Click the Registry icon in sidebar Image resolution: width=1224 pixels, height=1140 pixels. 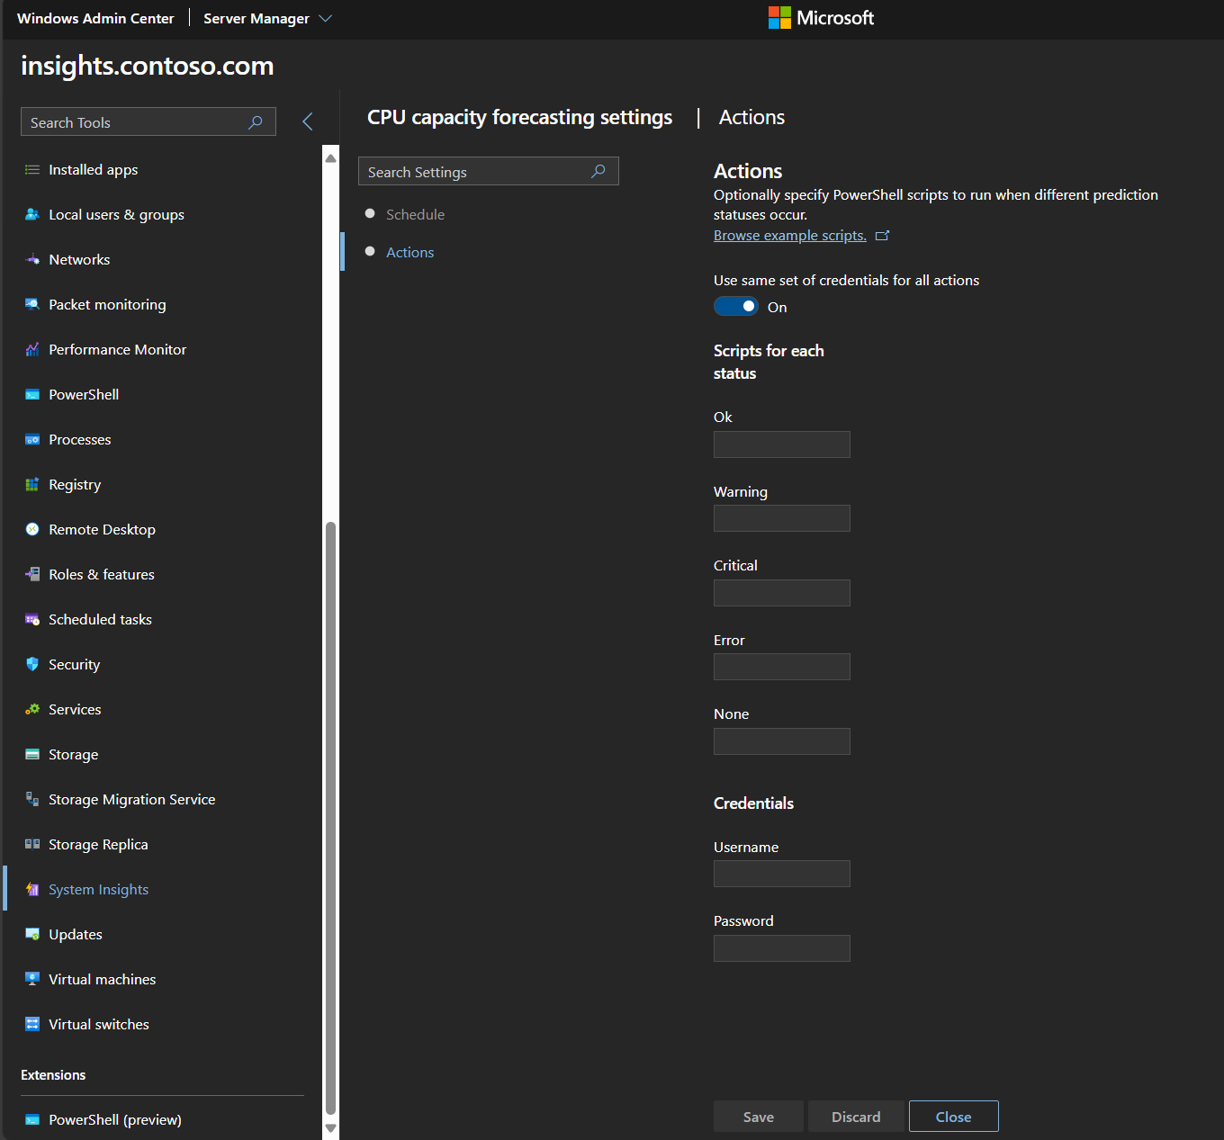pyautogui.click(x=32, y=485)
